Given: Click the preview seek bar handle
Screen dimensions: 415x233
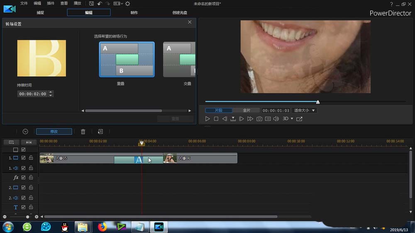Looking at the screenshot, I should 318,102.
